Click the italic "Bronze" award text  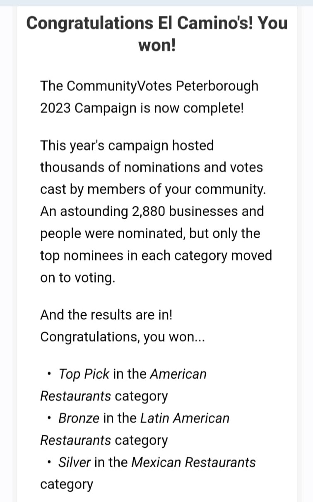(x=79, y=418)
